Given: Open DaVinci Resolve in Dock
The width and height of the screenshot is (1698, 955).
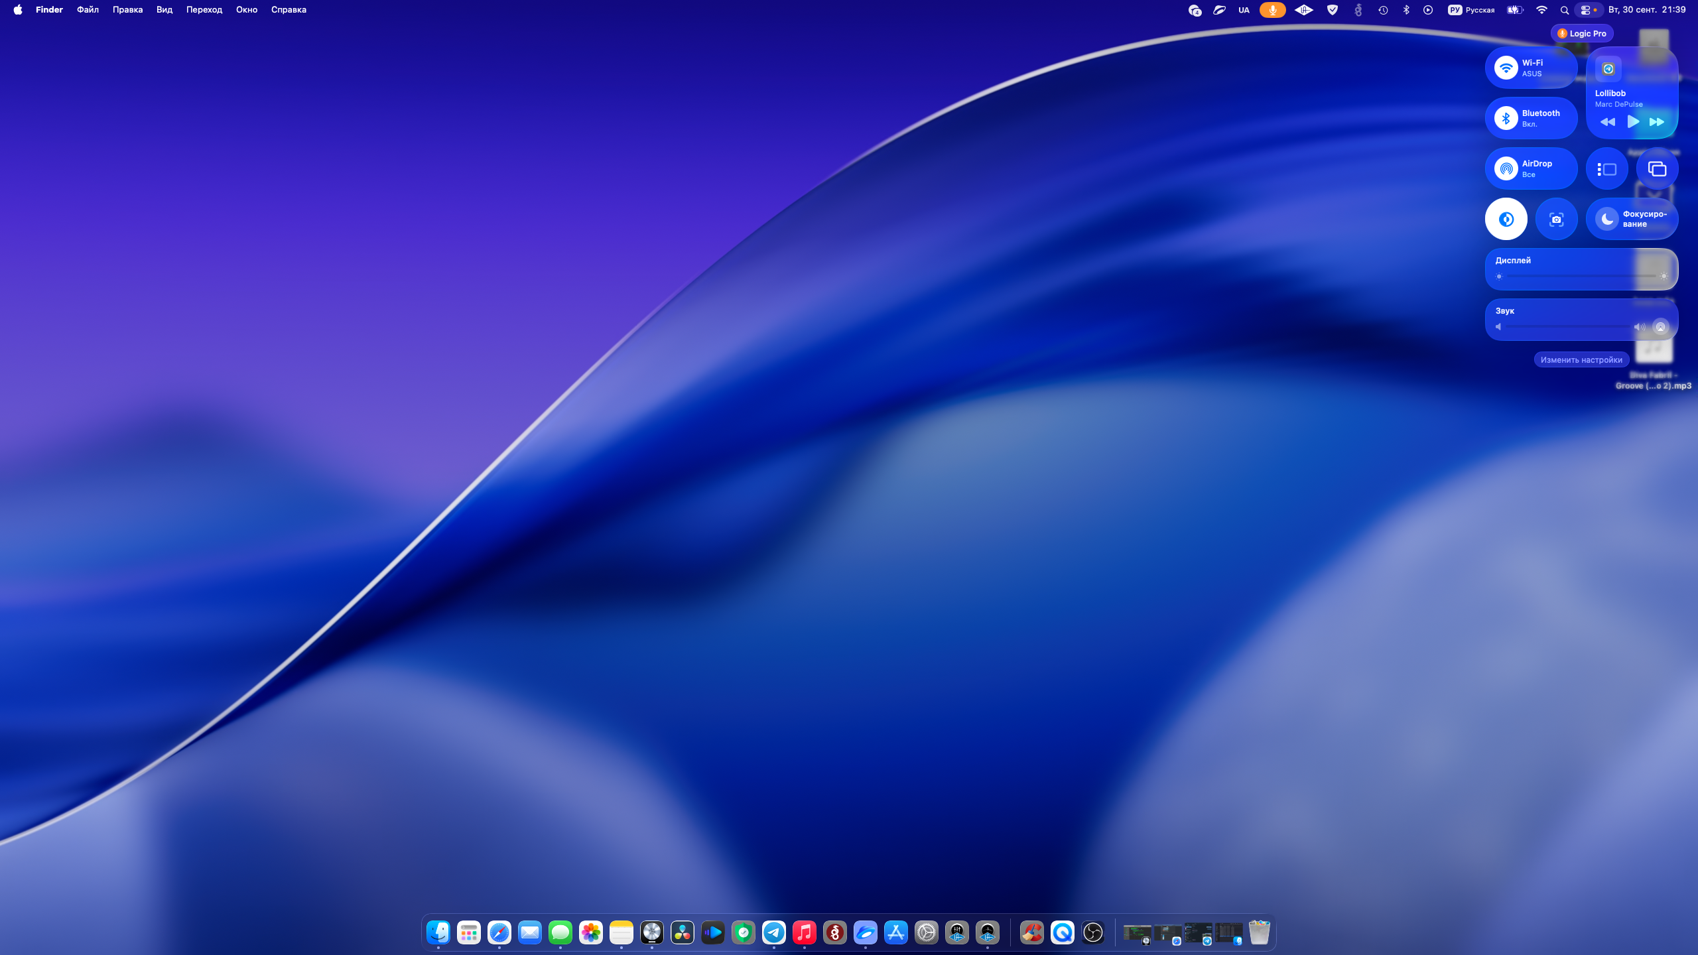Looking at the screenshot, I should click(x=683, y=932).
